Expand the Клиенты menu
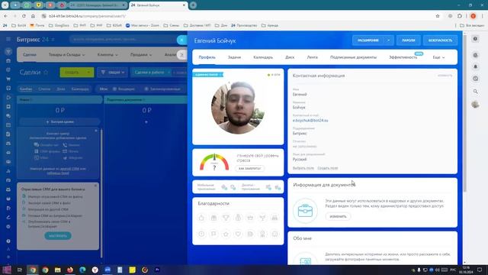The image size is (488, 275). click(108, 54)
